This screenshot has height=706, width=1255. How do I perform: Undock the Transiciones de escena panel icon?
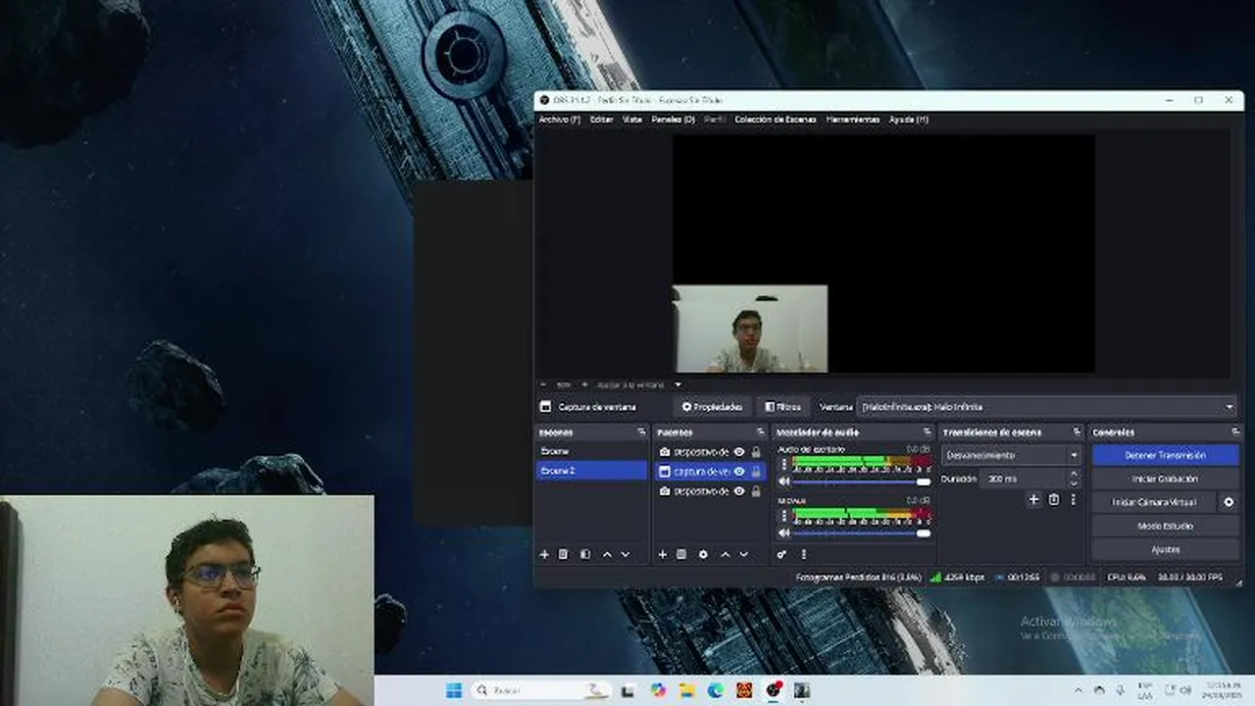pos(1077,432)
